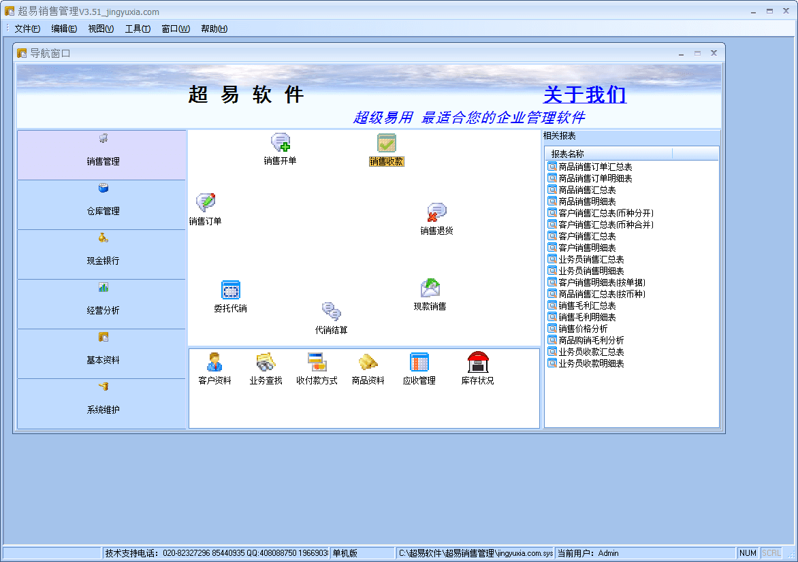
Task: Click the 代销结算 settlement icon
Action: pyautogui.click(x=331, y=312)
